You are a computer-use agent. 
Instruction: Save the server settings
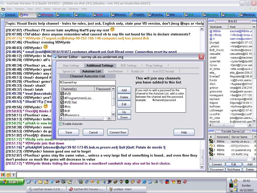pos(69,132)
